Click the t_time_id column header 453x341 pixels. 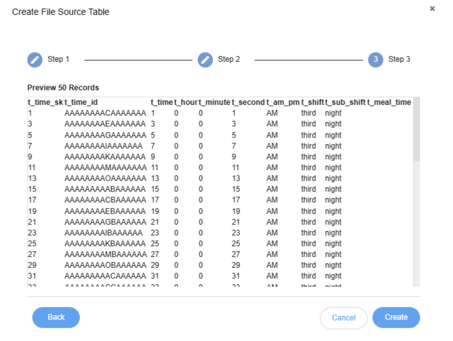click(81, 102)
